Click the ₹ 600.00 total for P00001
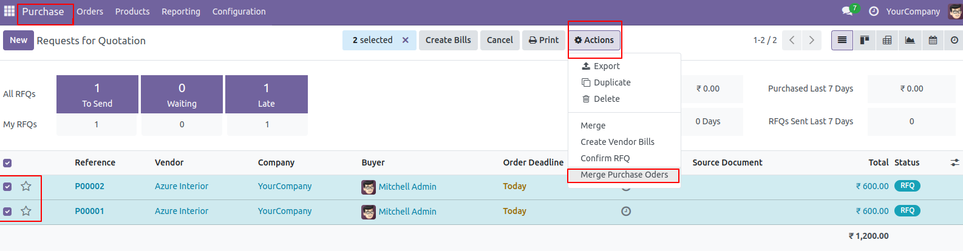Image resolution: width=963 pixels, height=251 pixels. click(872, 211)
